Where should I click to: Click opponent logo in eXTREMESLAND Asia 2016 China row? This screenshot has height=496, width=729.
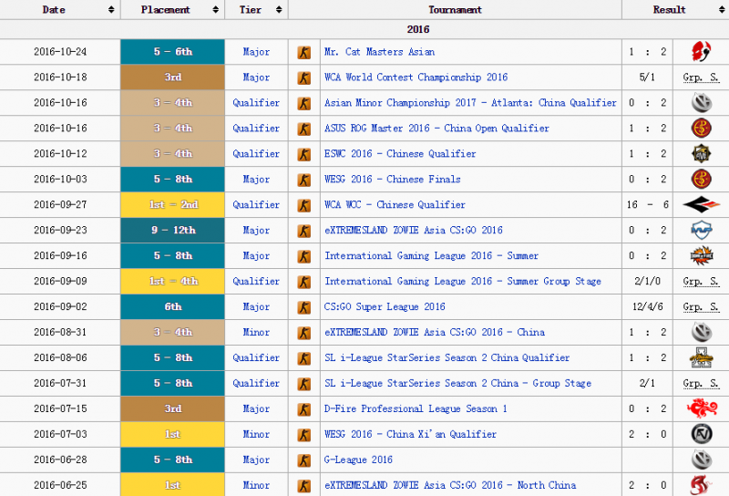tap(701, 332)
